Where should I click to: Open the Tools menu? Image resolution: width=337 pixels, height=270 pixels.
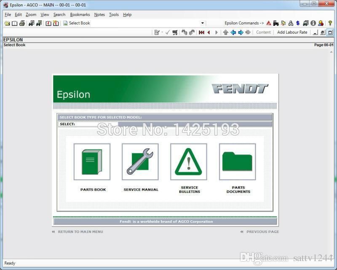(x=114, y=14)
